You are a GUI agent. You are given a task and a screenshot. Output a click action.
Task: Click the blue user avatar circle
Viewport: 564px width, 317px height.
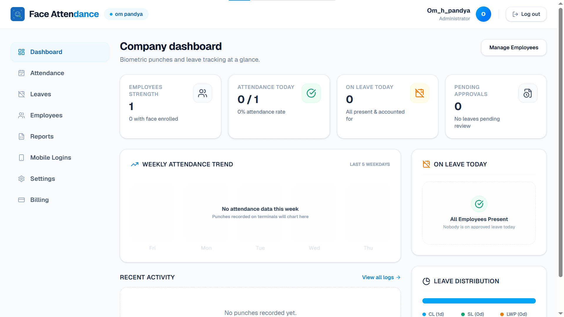483,14
